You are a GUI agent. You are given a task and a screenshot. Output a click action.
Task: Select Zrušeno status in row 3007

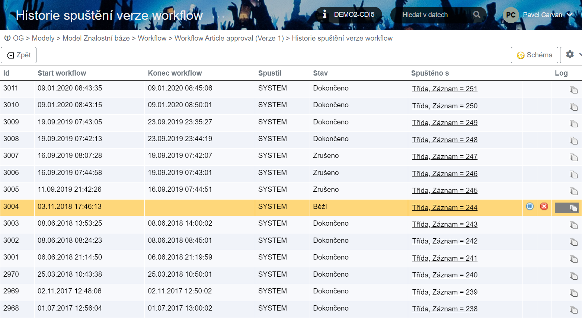click(x=326, y=155)
